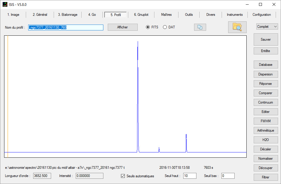Open the 3. Etalonnage tab
Screen dimensions: 281x184
pos(68,15)
